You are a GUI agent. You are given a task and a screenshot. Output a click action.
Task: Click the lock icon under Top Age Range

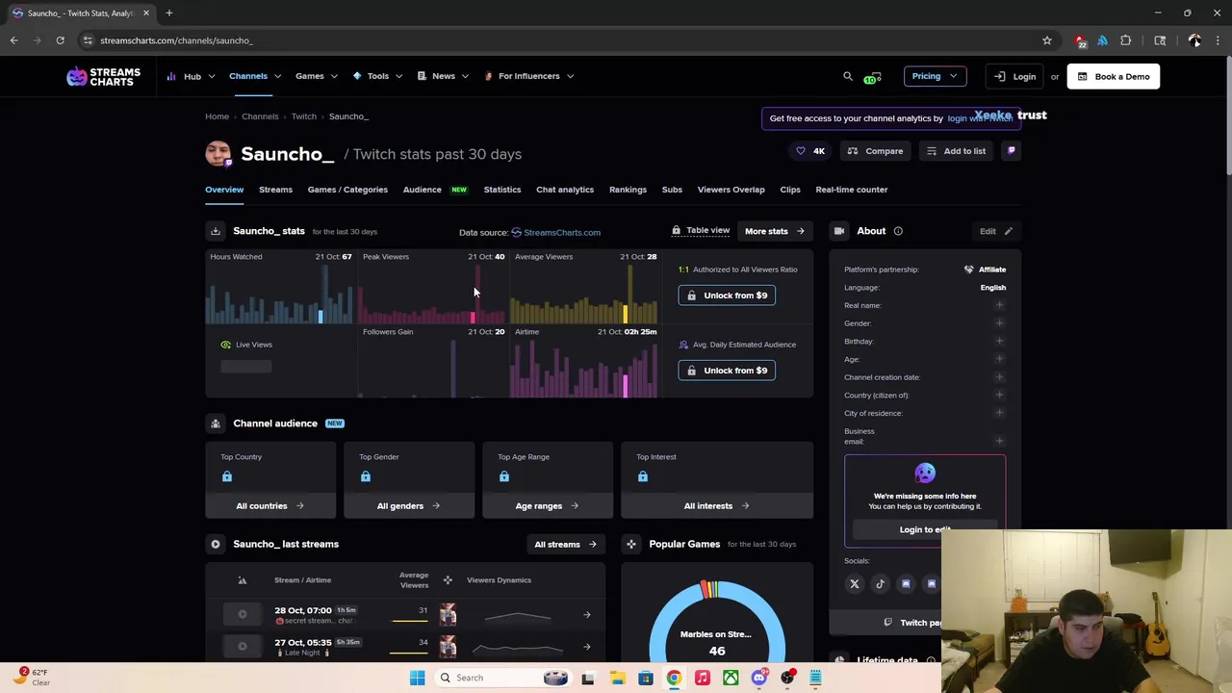[x=504, y=476]
